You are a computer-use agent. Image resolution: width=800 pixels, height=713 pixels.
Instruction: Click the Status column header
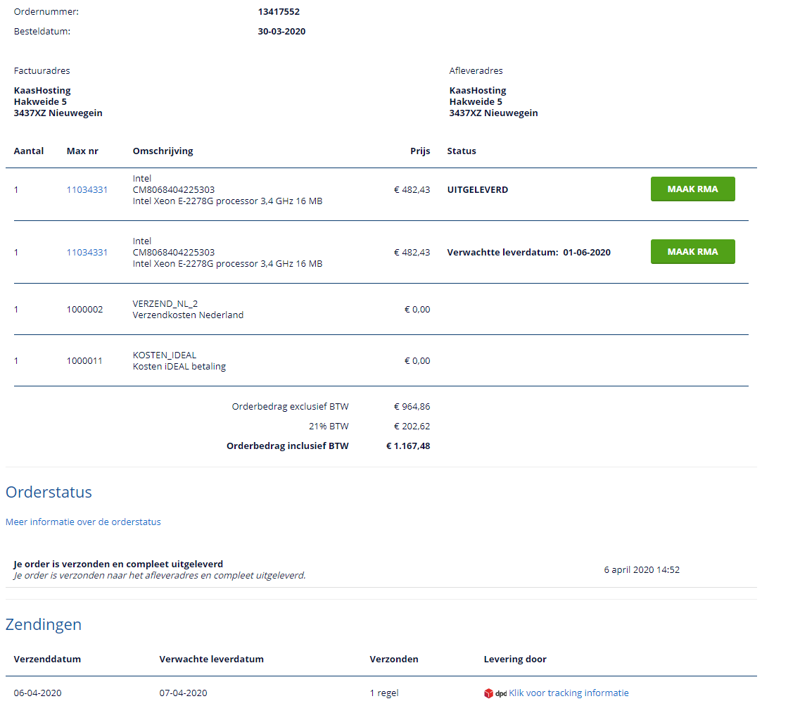462,151
